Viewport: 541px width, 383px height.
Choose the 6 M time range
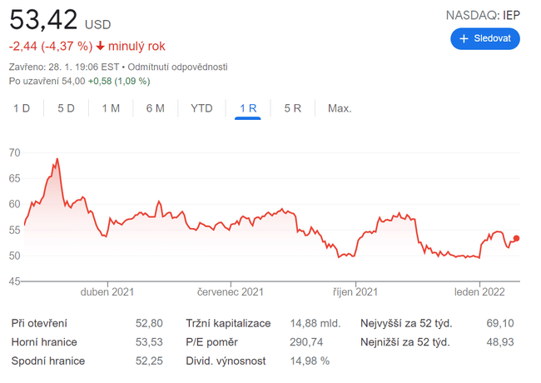pos(155,108)
